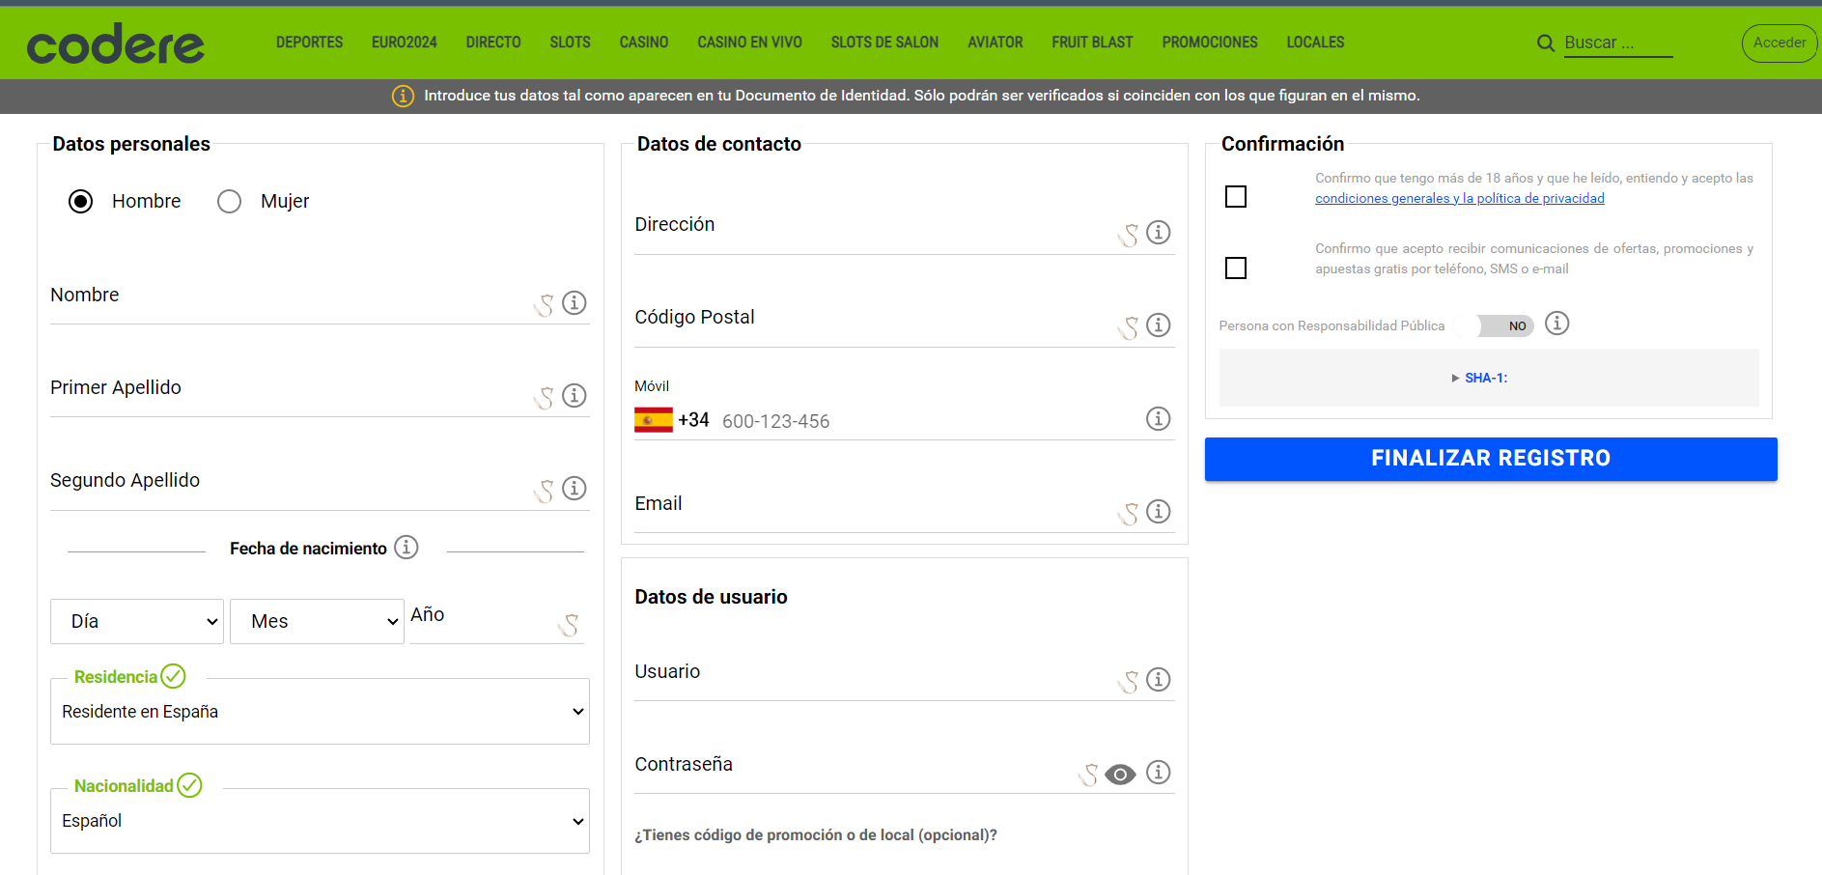Check the over-18 and conditions checkbox
1822x875 pixels.
tap(1236, 197)
